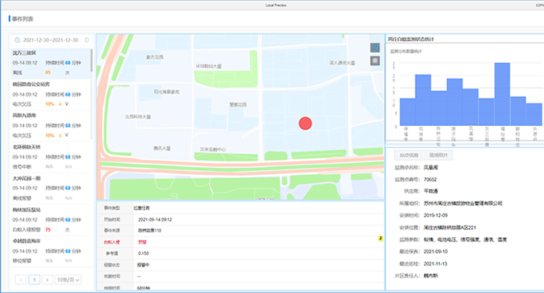Go to next page of event list
544x293 pixels.
(47, 280)
